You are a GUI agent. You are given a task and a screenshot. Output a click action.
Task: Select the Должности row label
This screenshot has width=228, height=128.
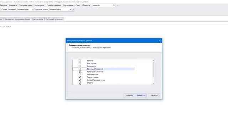pyautogui.click(x=92, y=66)
